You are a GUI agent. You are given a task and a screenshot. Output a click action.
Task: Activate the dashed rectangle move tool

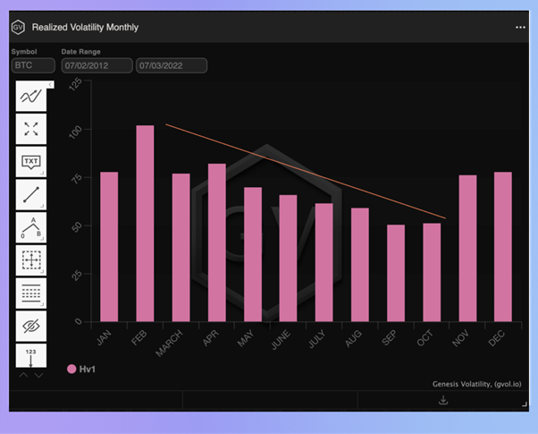[x=31, y=260]
